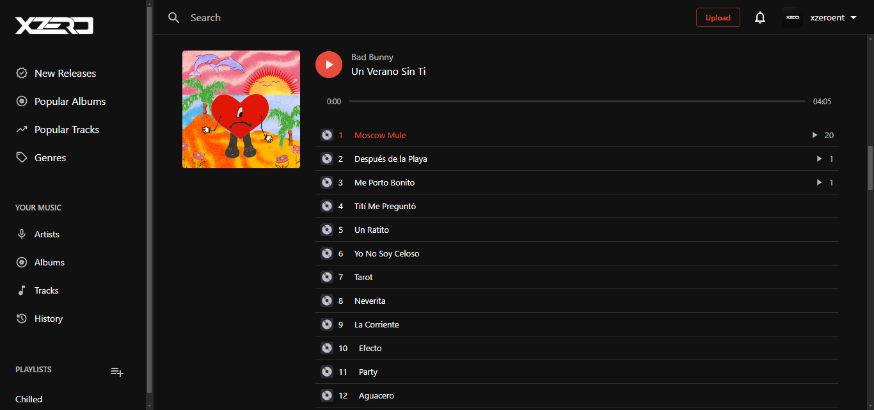Click the XZERO logo in sidebar
The width and height of the screenshot is (874, 410).
coord(54,26)
